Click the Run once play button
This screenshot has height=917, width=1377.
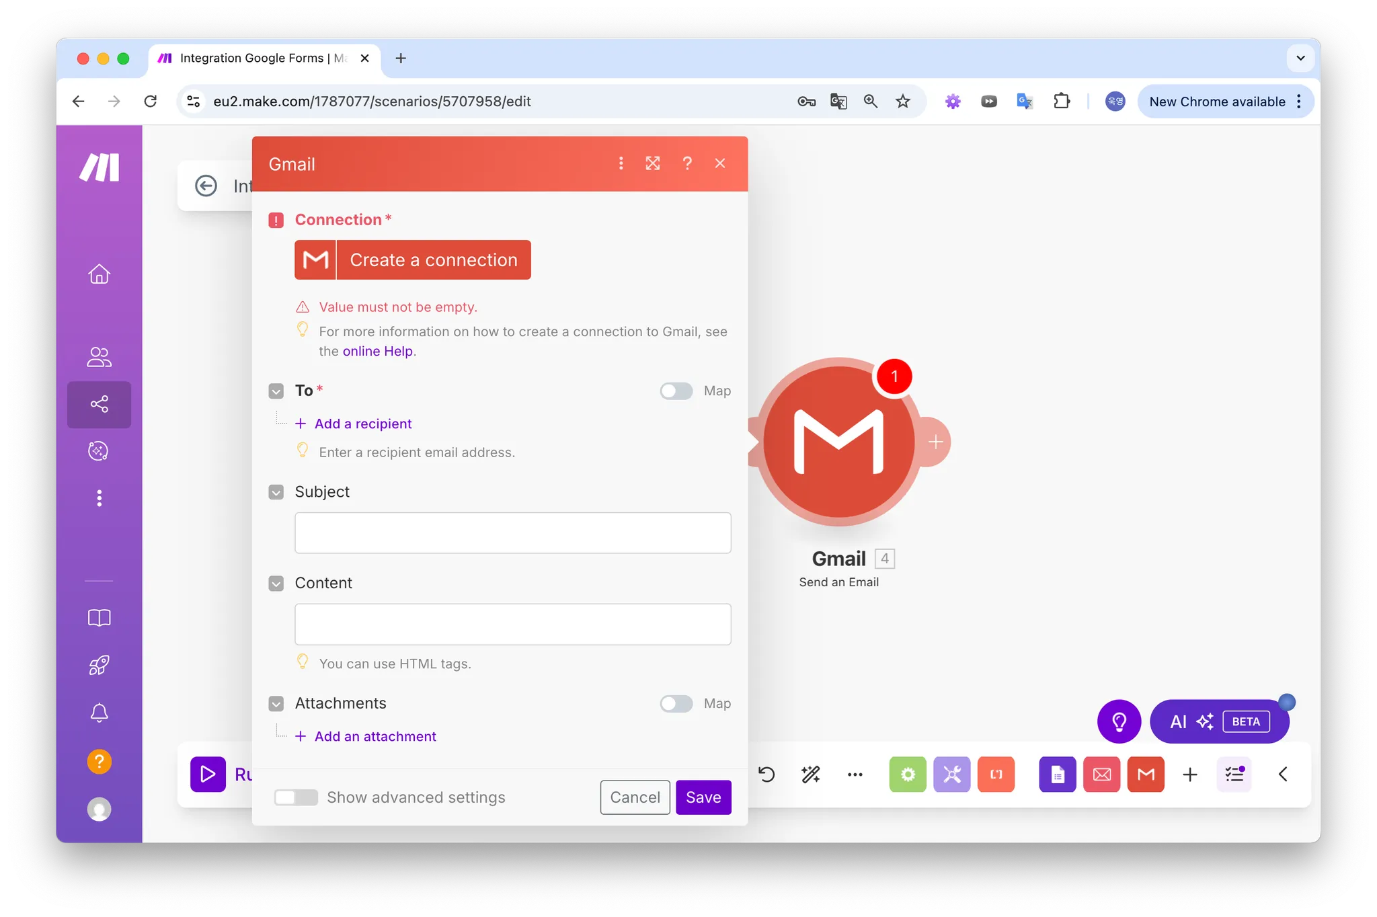pos(208,774)
